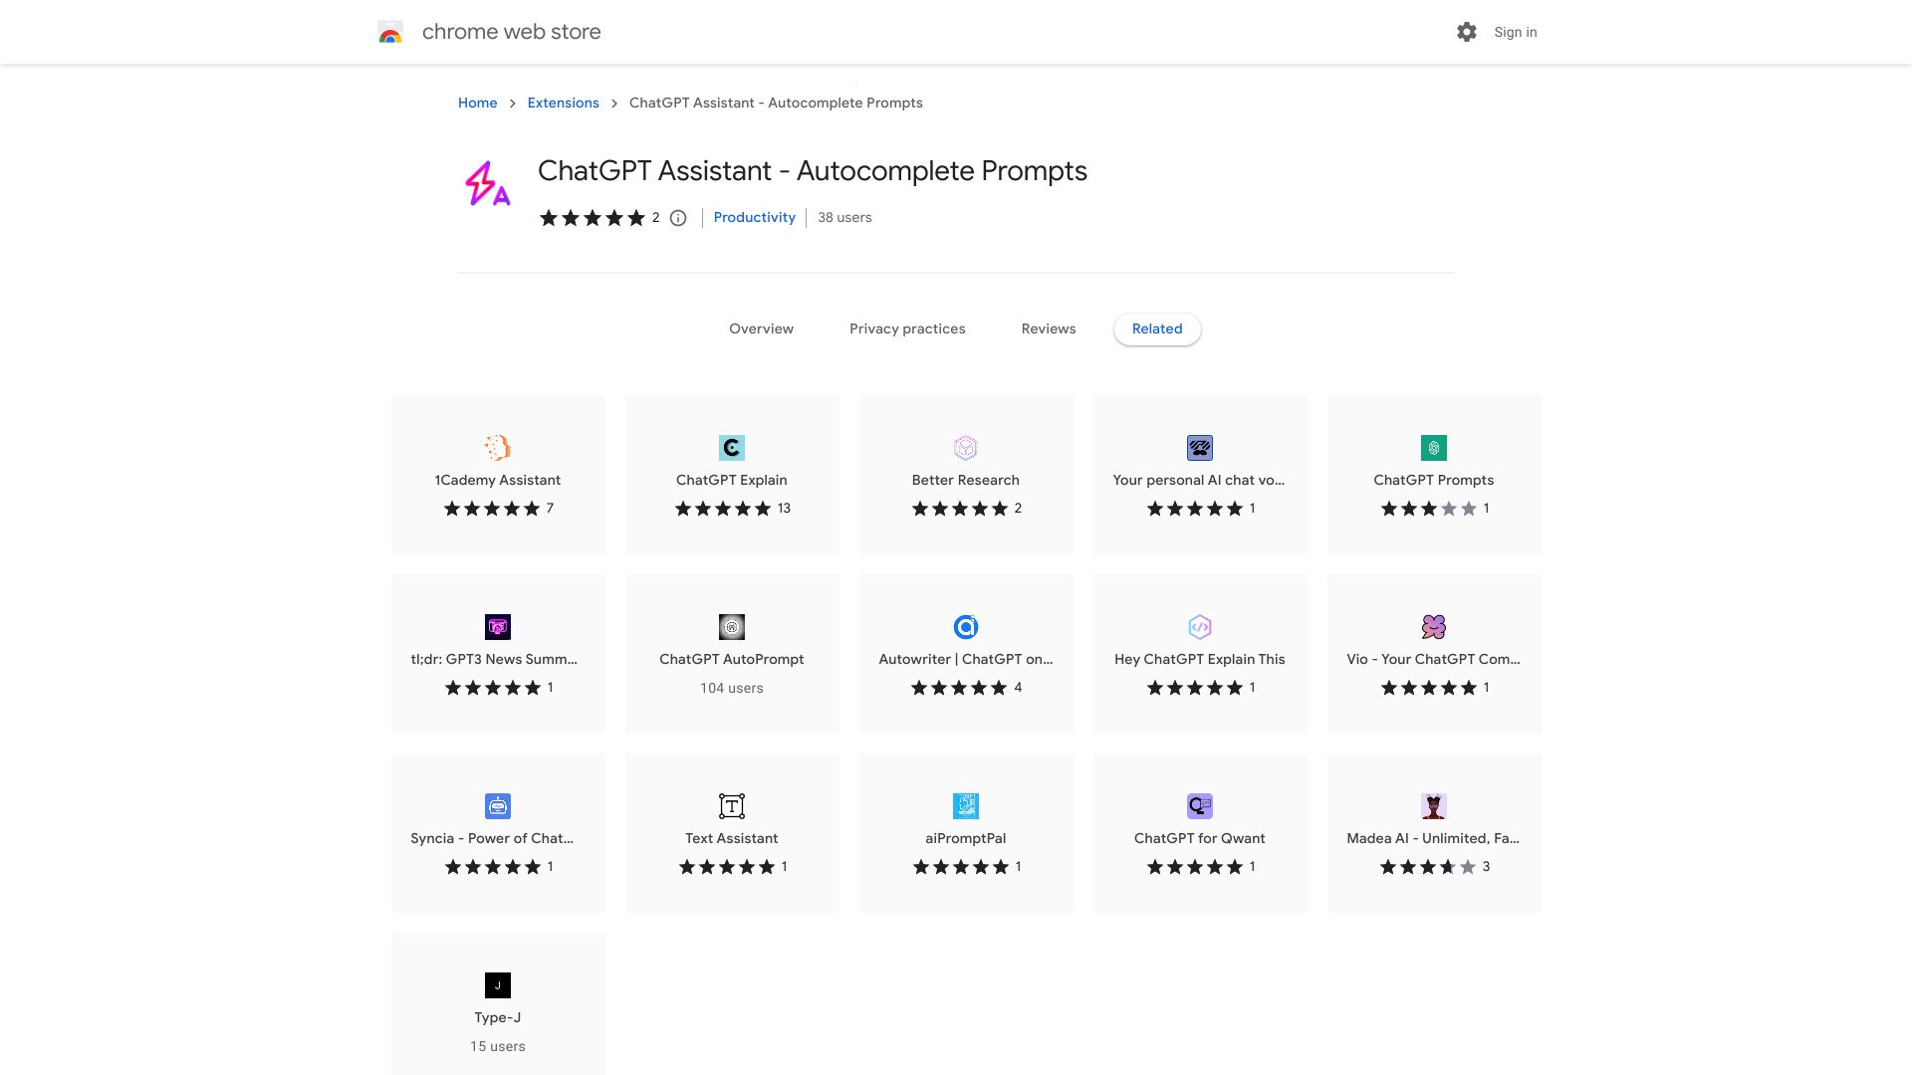Open the Type-J extension icon

tap(497, 985)
